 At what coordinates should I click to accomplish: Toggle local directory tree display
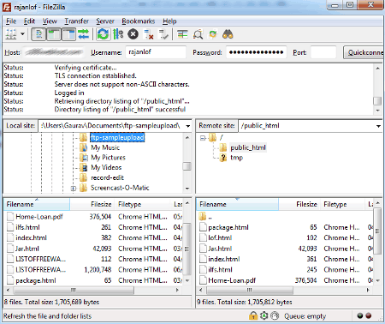coord(54,34)
